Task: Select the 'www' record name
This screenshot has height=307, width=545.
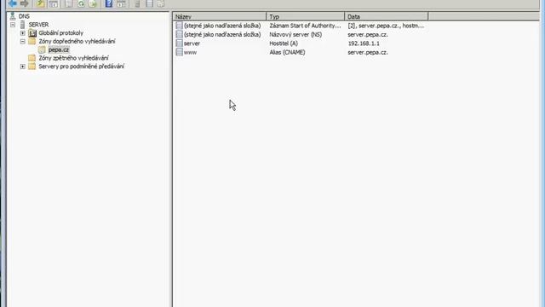Action: tap(190, 52)
